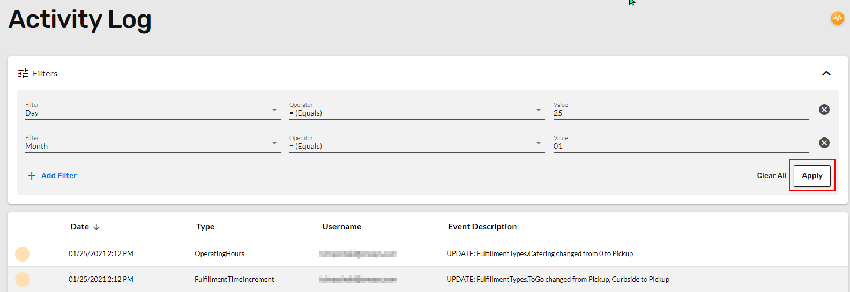850x292 pixels.
Task: Open the operator dropdown for Month filter
Action: (417, 143)
